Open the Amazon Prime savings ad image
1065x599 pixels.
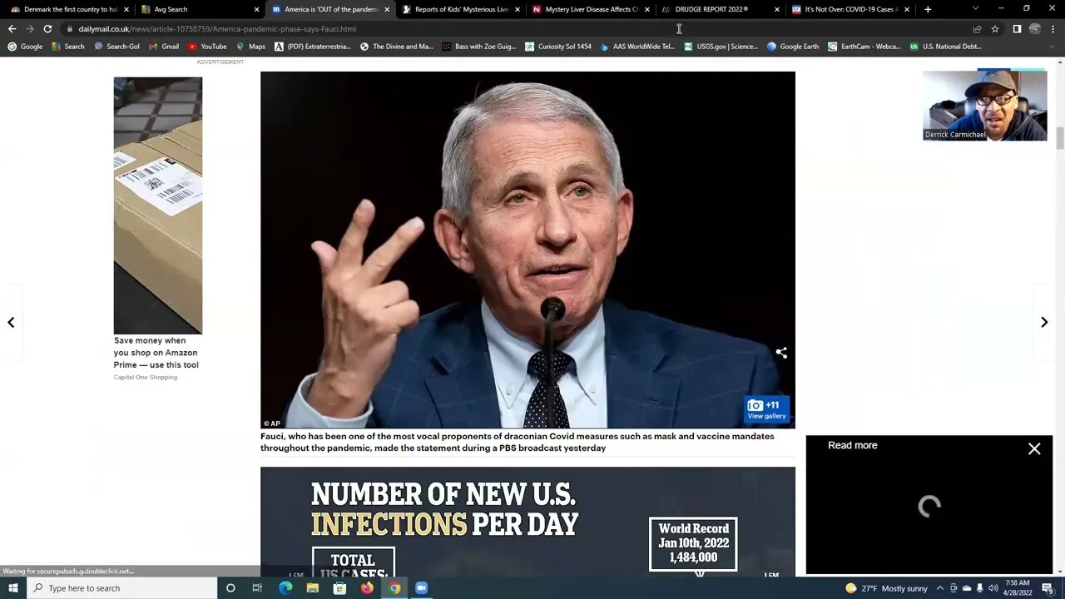pyautogui.click(x=158, y=205)
